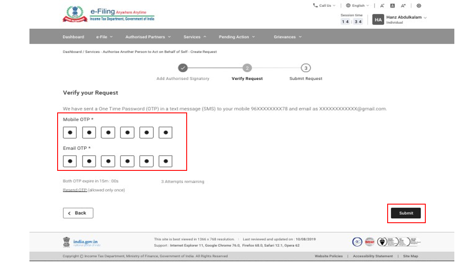This screenshot has height=269, width=476.
Task: Click the Resend OTP link
Action: tap(74, 190)
